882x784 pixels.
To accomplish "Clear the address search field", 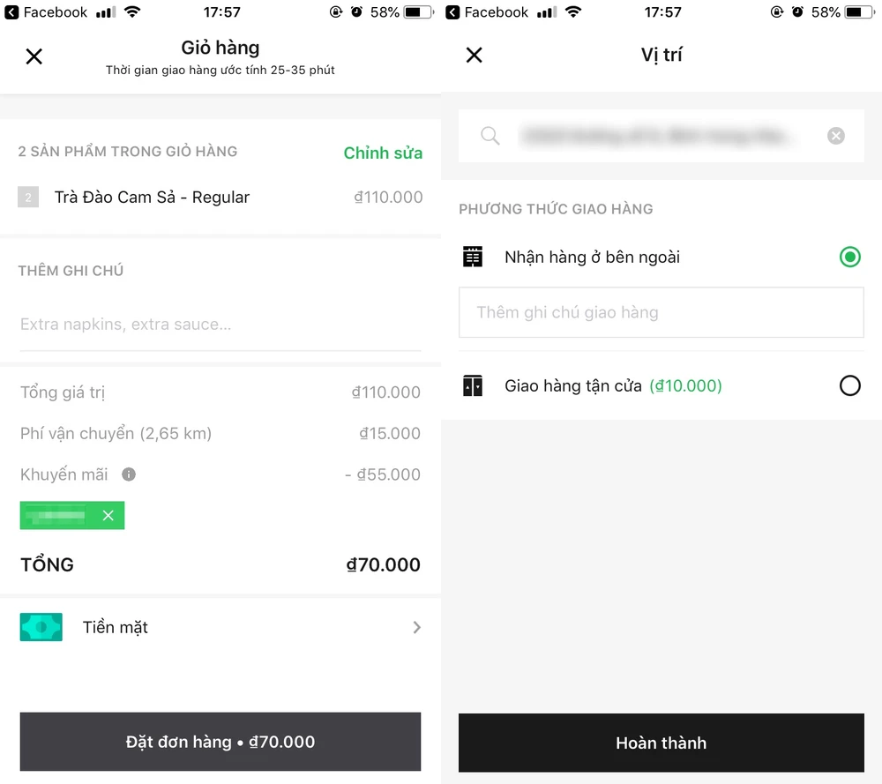I will pyautogui.click(x=836, y=136).
